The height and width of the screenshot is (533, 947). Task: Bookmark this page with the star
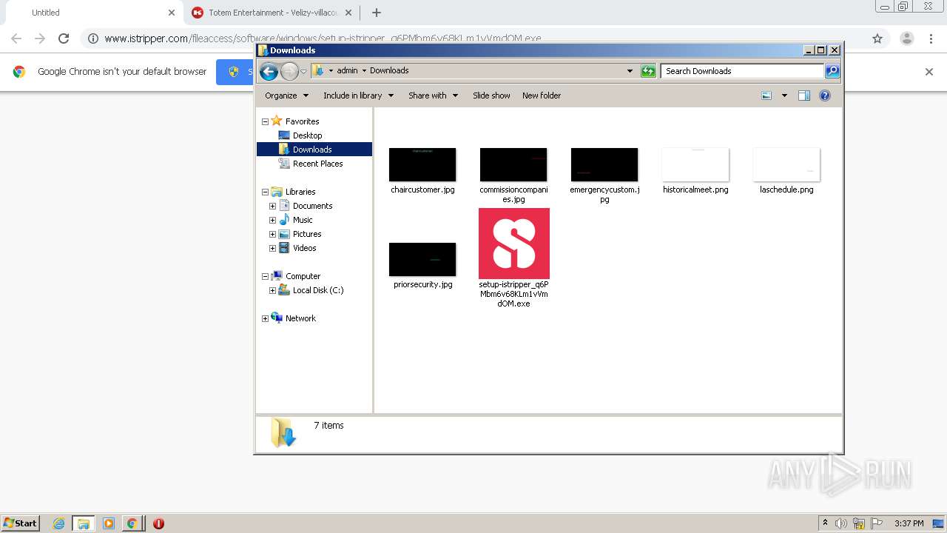[x=877, y=38]
